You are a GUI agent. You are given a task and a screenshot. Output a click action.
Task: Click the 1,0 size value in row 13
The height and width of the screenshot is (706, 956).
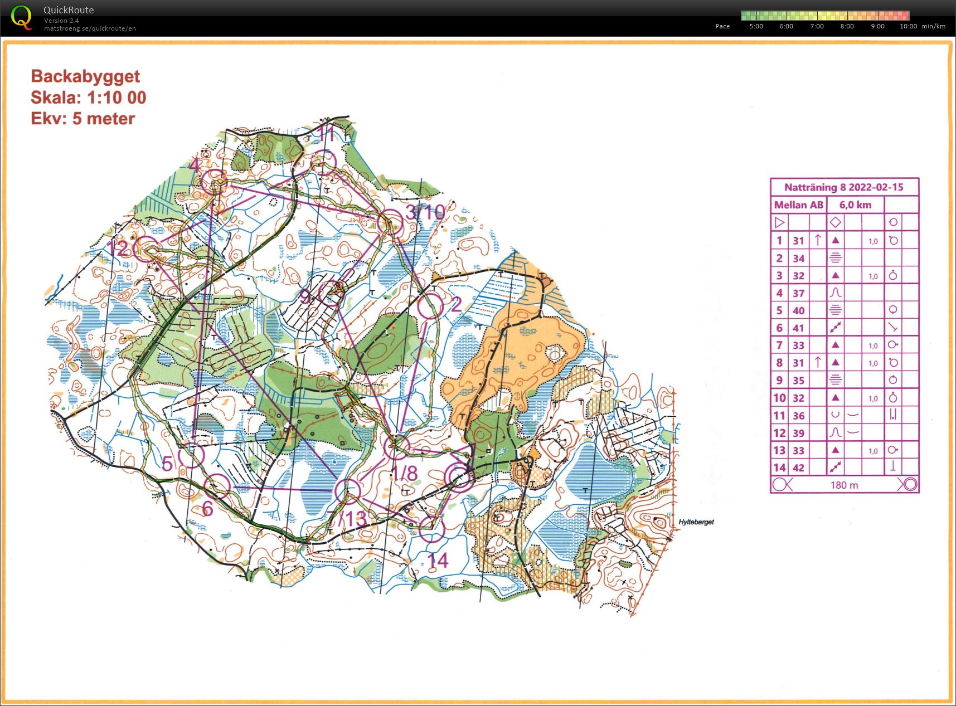point(873,451)
